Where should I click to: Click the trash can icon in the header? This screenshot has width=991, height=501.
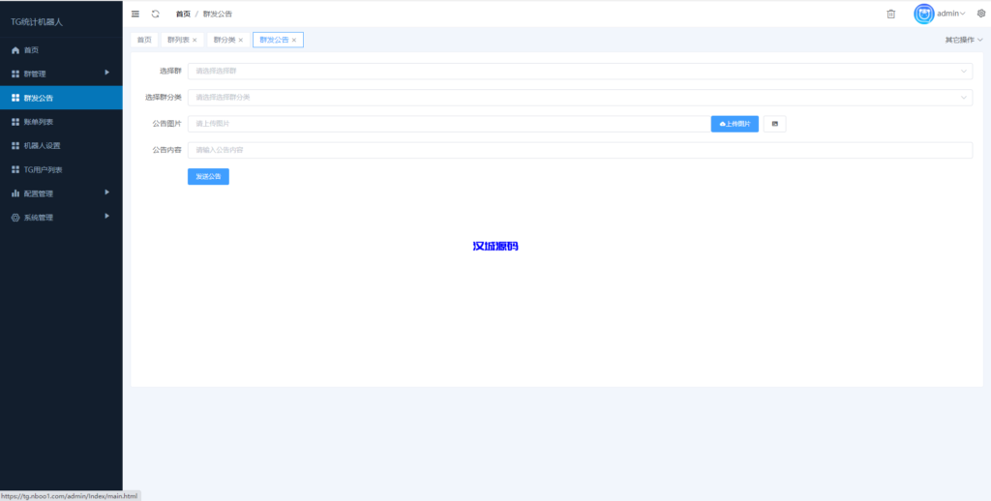click(x=891, y=14)
